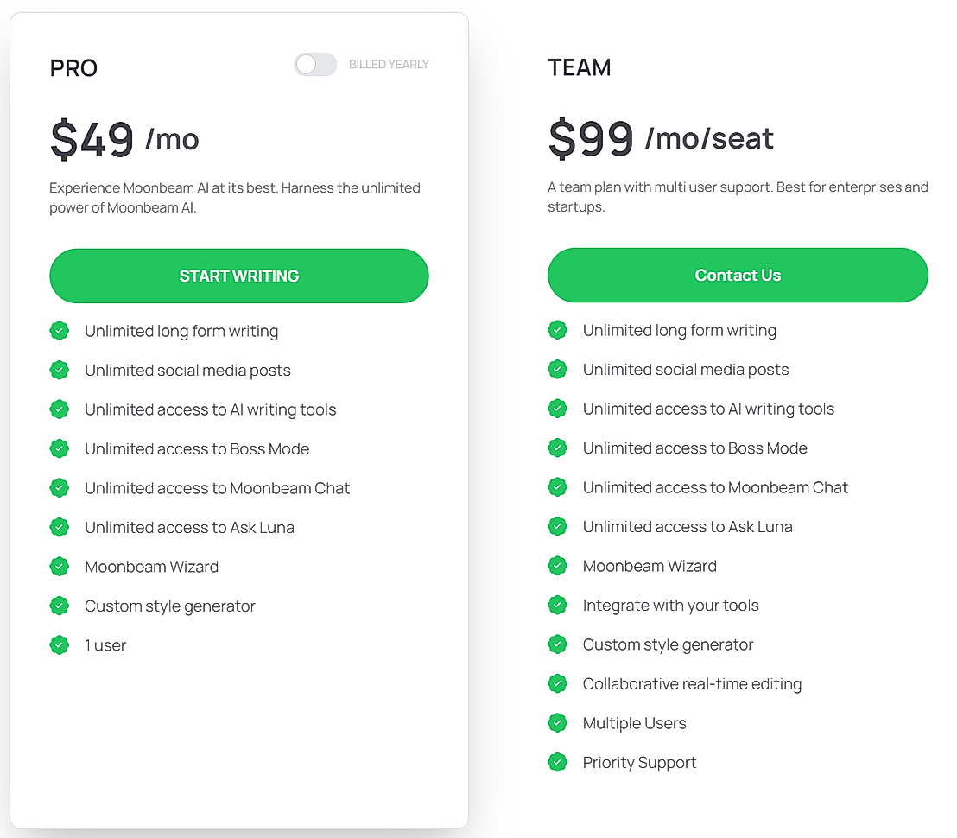Click the checkmark icon beside Unlimited long form writing
The width and height of the screenshot is (957, 838).
coord(59,331)
